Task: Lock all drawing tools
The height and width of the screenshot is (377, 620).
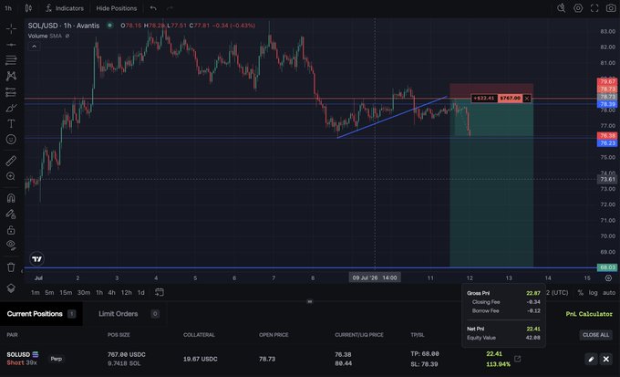Action: 11,230
